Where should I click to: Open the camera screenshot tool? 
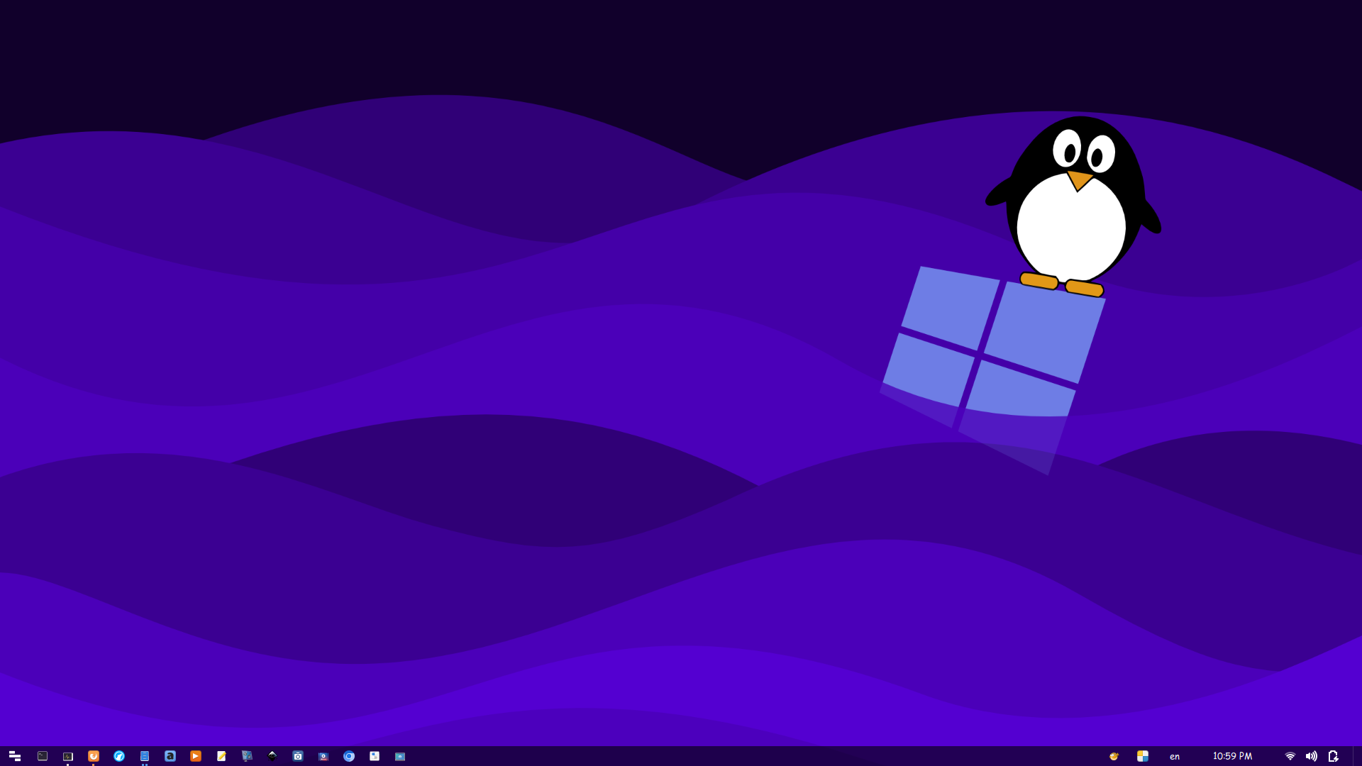tap(298, 756)
